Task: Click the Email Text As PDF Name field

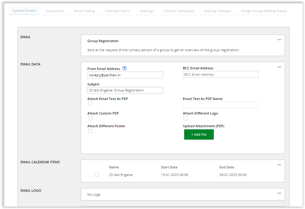Action: 220,105
